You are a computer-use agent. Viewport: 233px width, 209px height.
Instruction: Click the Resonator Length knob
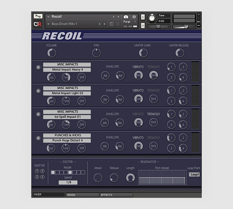pos(131,178)
